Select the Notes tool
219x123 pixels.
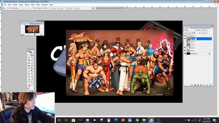tap(29, 79)
